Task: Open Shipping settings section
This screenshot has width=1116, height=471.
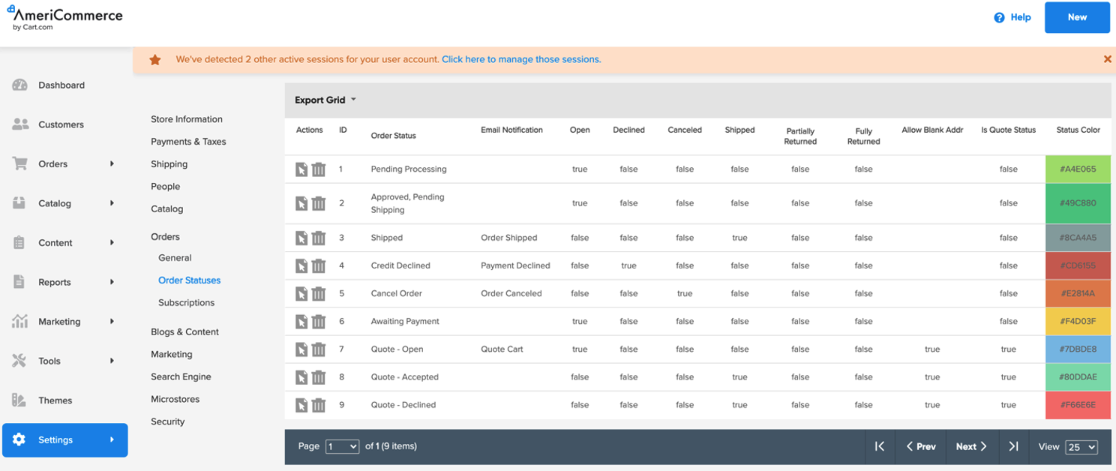Action: click(169, 164)
